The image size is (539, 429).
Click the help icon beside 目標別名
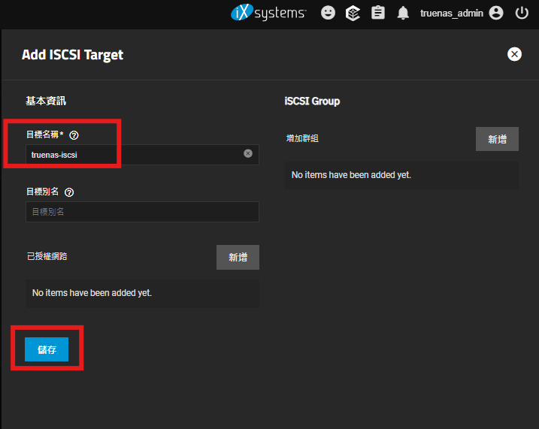(x=69, y=192)
